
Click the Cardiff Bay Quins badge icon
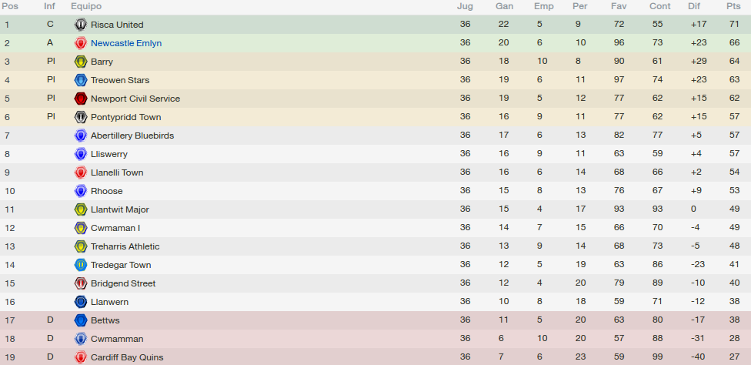click(x=81, y=357)
